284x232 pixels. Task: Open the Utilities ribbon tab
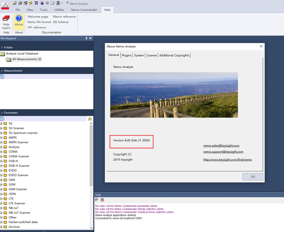59,10
